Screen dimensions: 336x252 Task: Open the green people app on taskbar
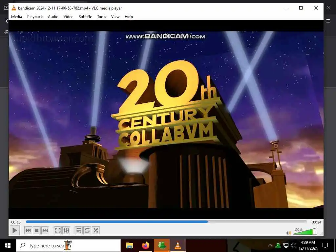click(162, 245)
